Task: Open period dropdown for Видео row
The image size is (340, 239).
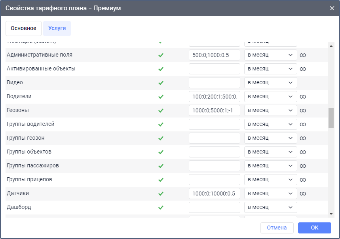Action: [x=270, y=83]
